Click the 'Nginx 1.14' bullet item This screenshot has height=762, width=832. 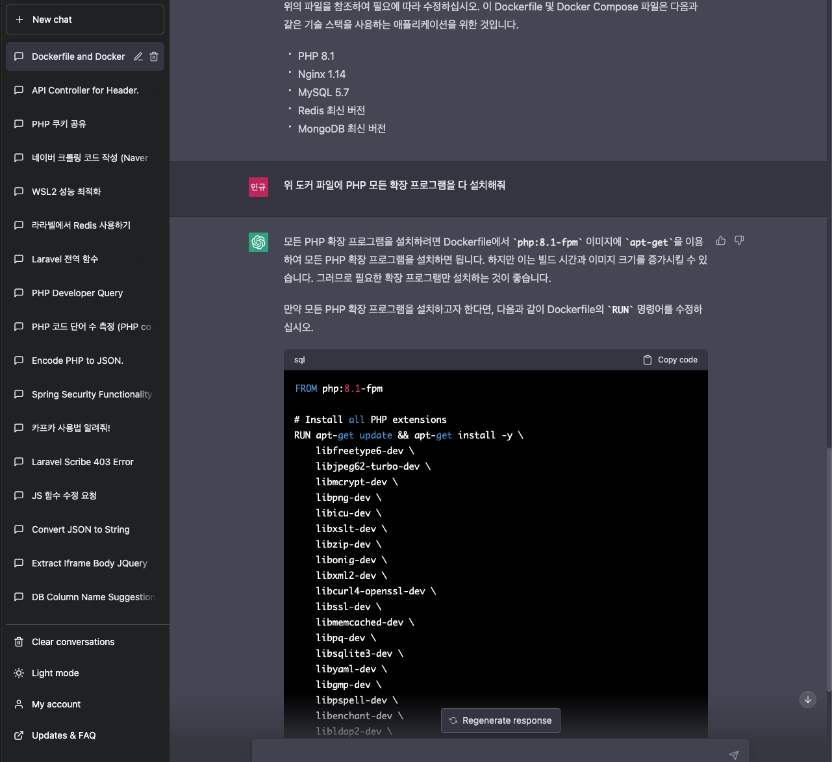[x=321, y=74]
